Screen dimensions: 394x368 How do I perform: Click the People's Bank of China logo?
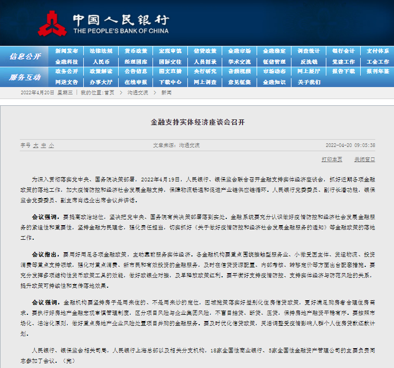pos(103,23)
